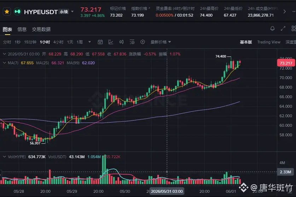Click the 标记价格 value 73.202

(x=116, y=15)
